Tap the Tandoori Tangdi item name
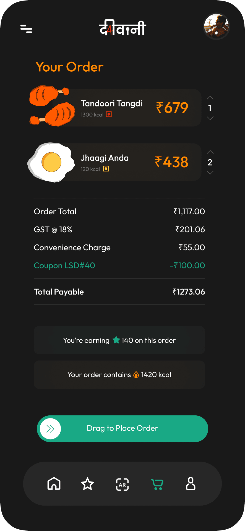 pos(111,103)
